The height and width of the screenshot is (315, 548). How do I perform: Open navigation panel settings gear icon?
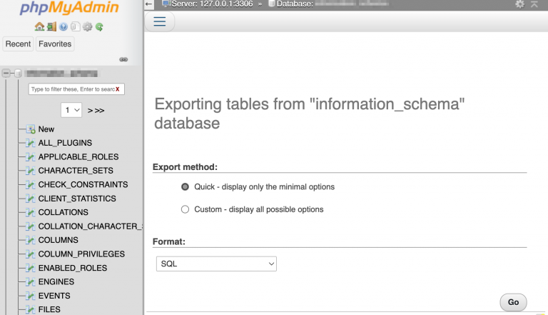tap(87, 27)
